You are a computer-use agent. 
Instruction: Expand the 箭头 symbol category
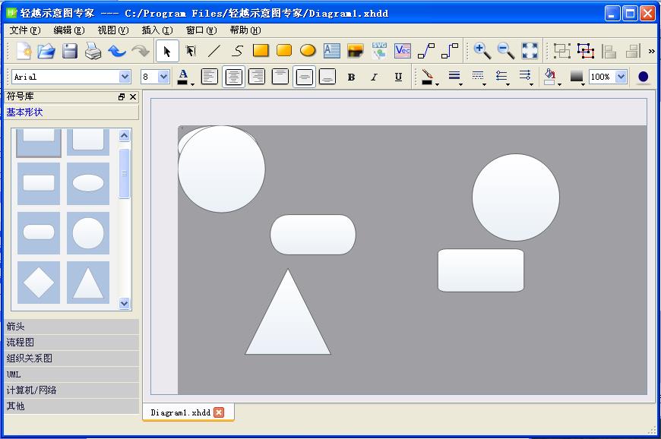71,327
